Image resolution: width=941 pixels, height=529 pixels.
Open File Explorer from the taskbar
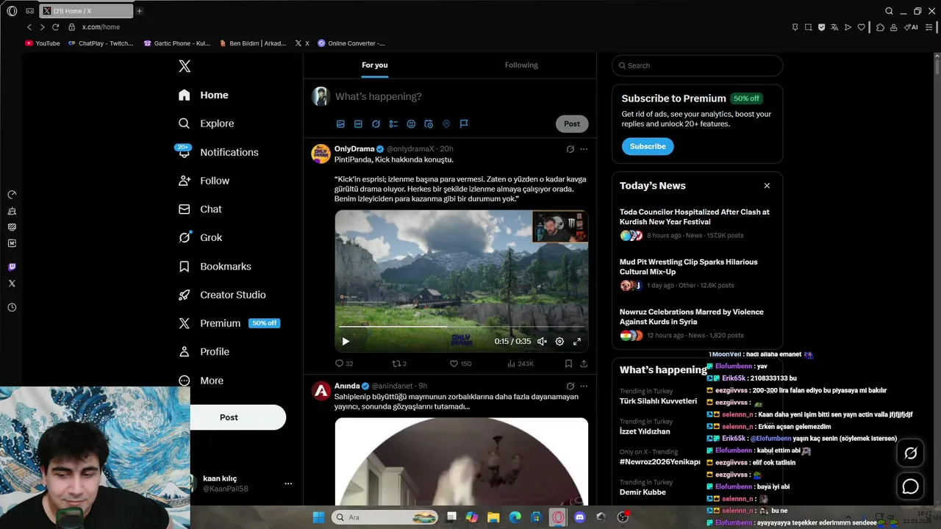click(x=493, y=517)
